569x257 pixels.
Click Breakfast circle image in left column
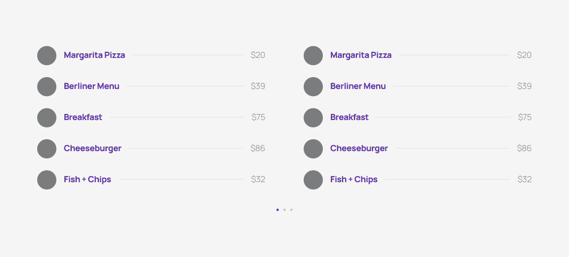(x=47, y=118)
